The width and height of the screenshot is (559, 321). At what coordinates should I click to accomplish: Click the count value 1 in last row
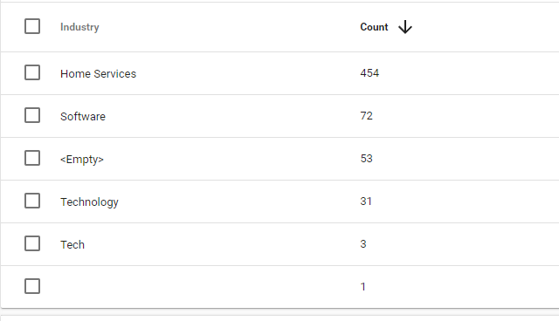363,286
